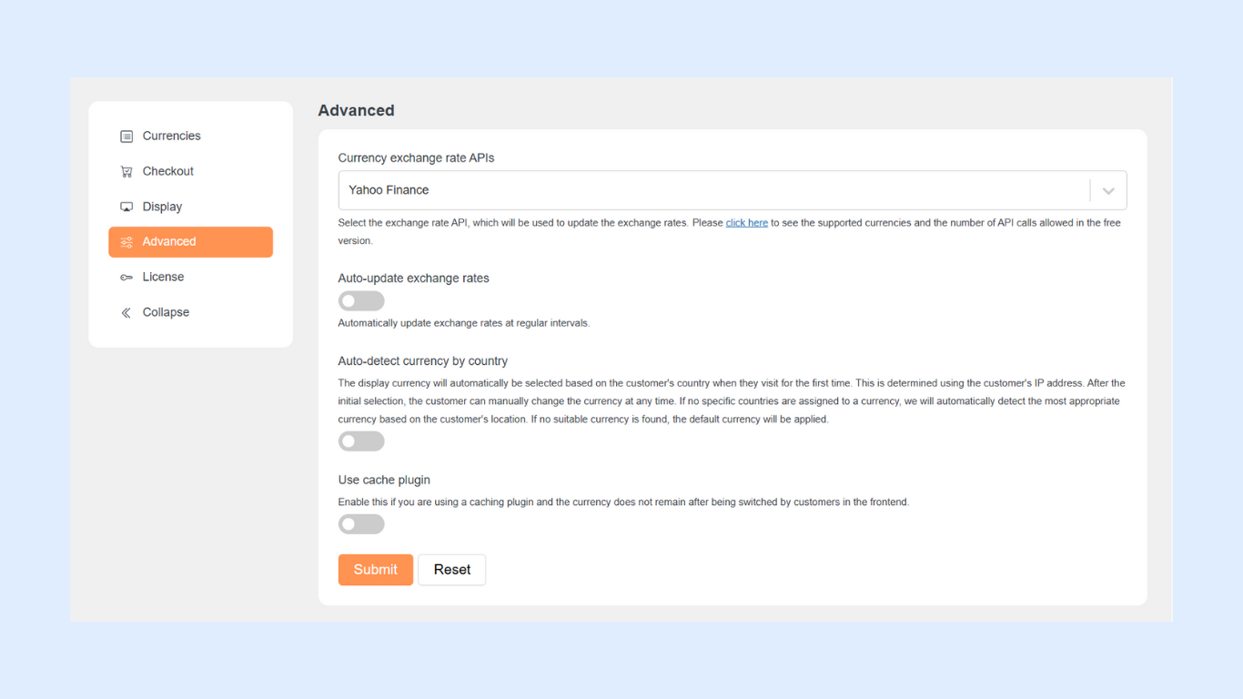Enable Auto-update exchange rates switch

361,301
